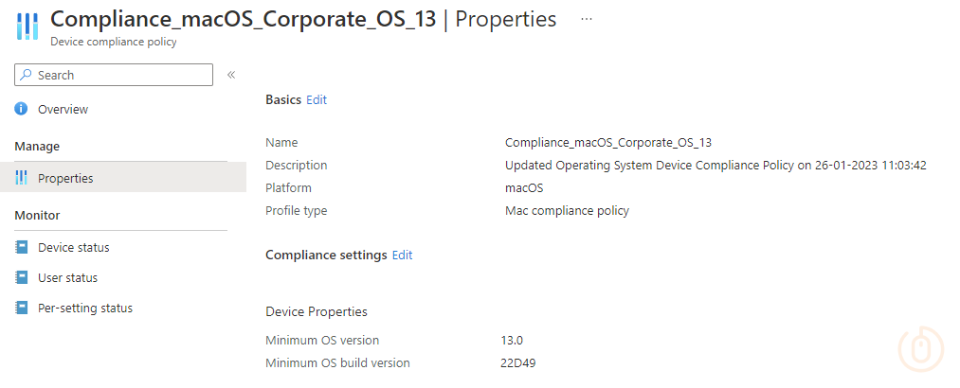Edit the Compliance settings section
The image size is (960, 388).
coord(403,256)
